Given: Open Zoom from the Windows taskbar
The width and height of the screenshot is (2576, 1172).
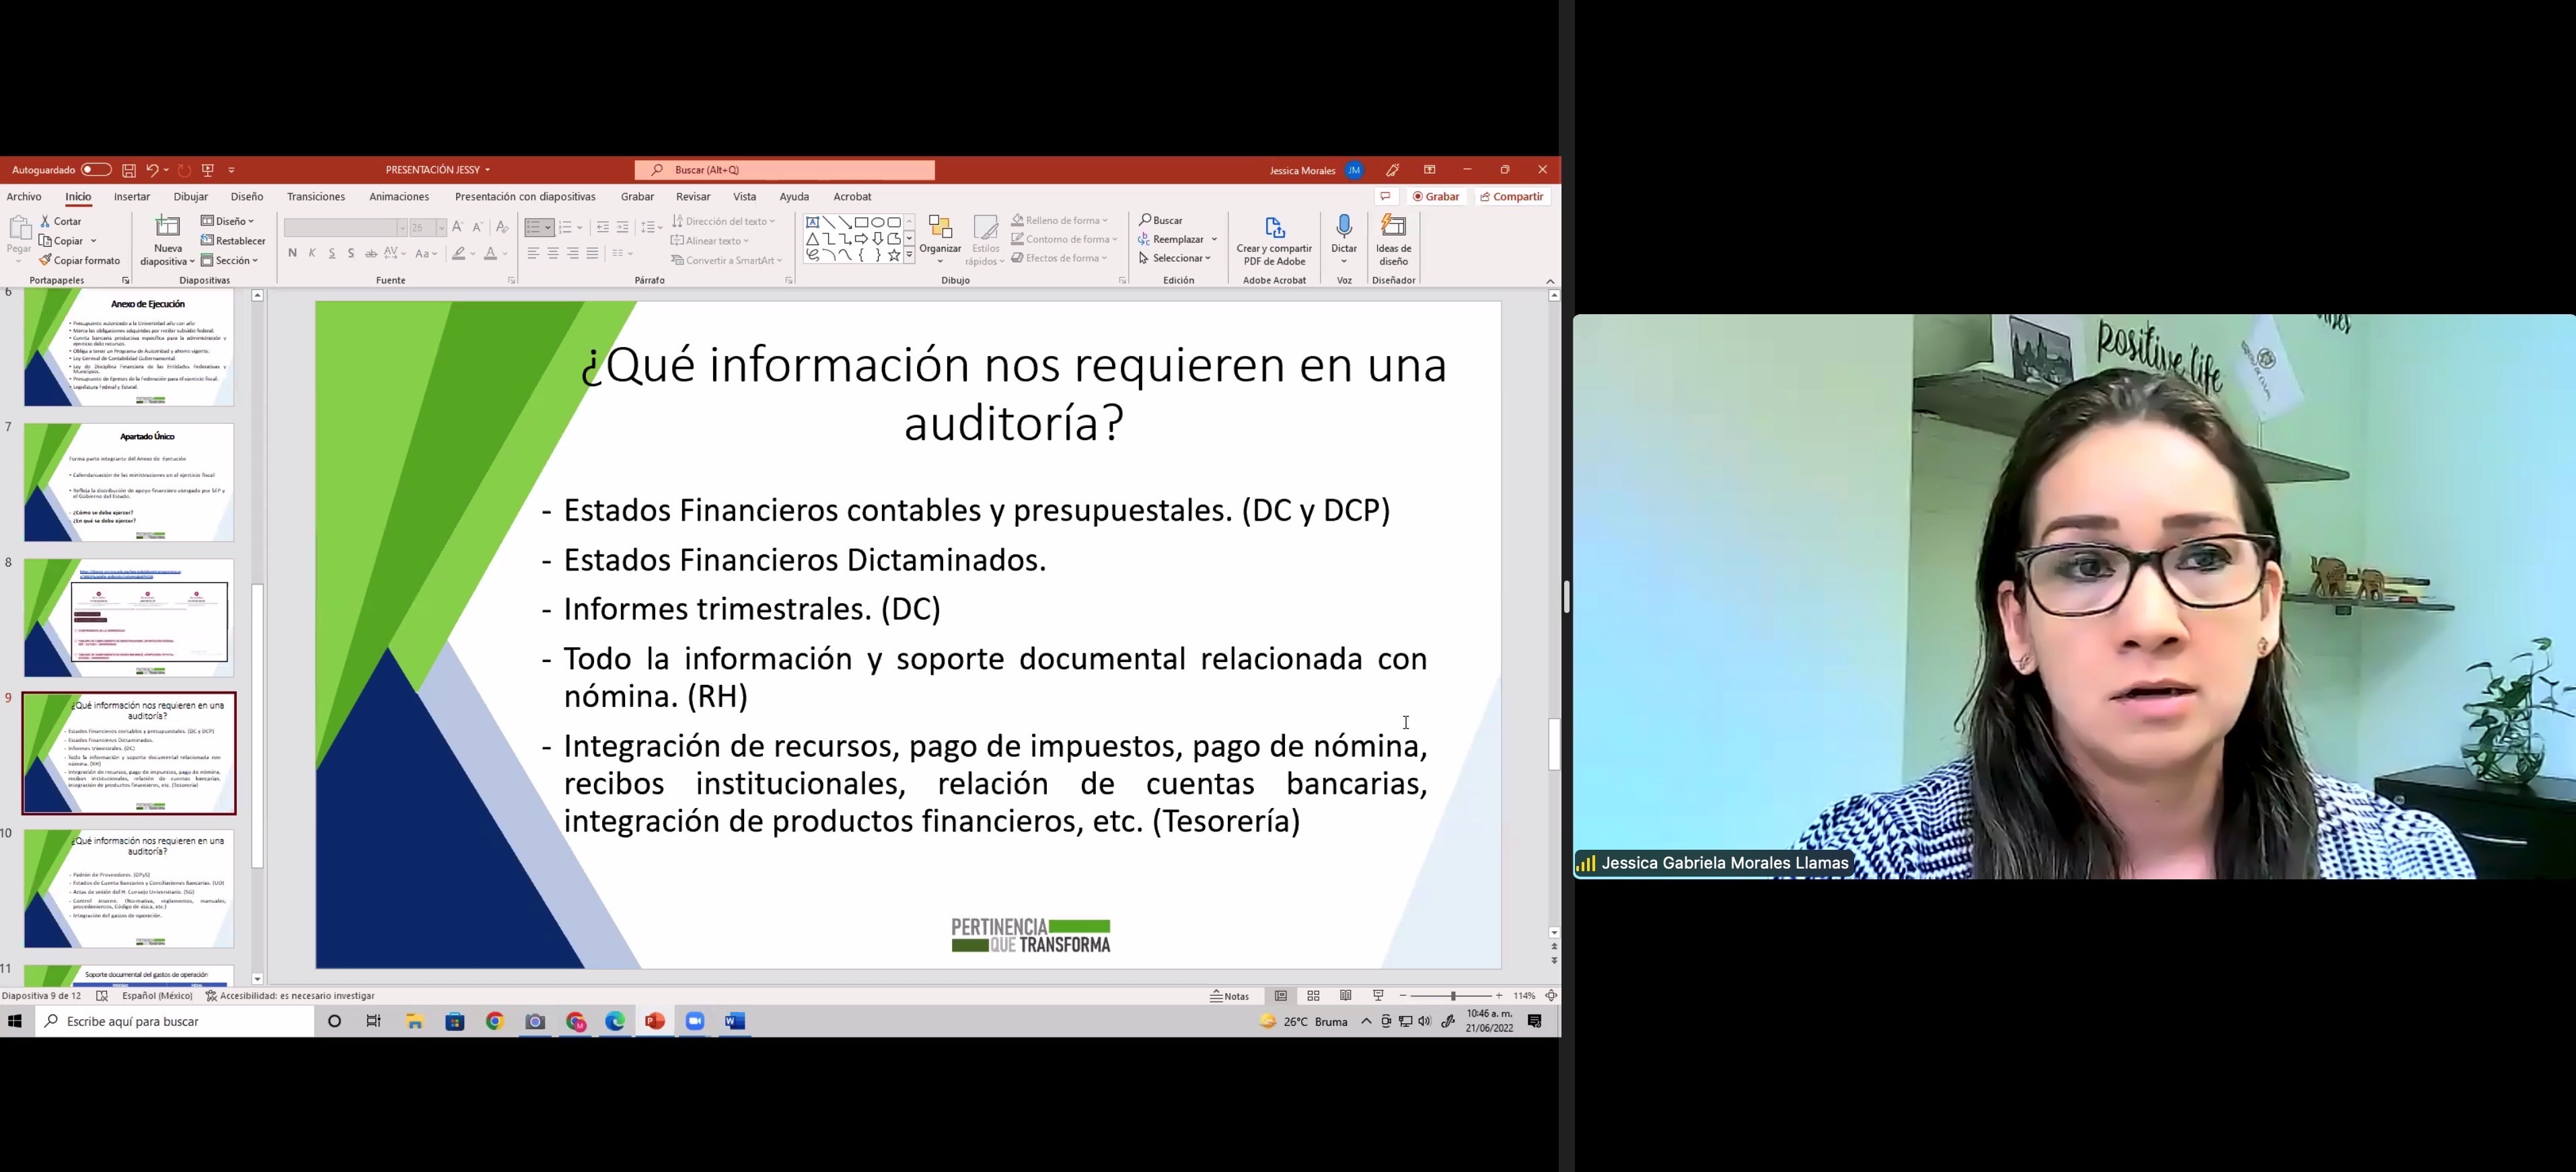Looking at the screenshot, I should coord(695,1021).
